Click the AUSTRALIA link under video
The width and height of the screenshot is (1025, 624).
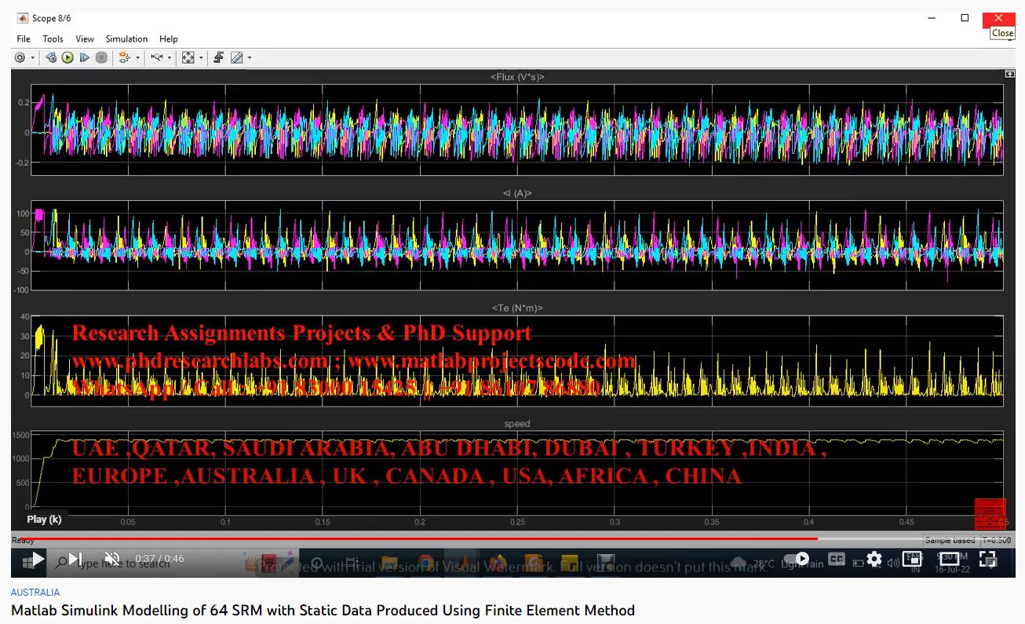click(x=35, y=593)
